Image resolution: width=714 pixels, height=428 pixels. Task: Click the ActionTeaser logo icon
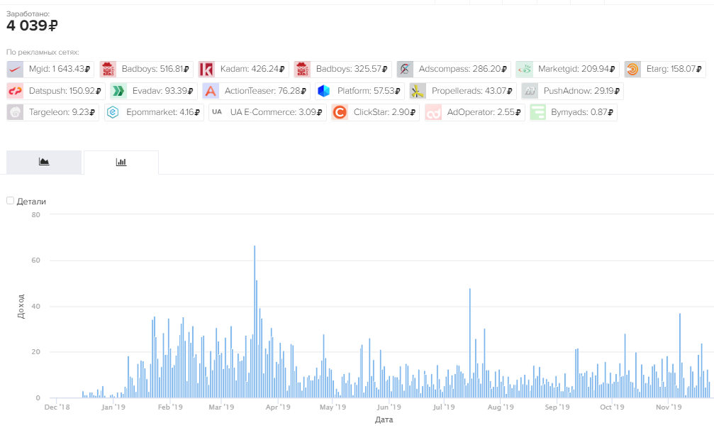[x=211, y=91]
